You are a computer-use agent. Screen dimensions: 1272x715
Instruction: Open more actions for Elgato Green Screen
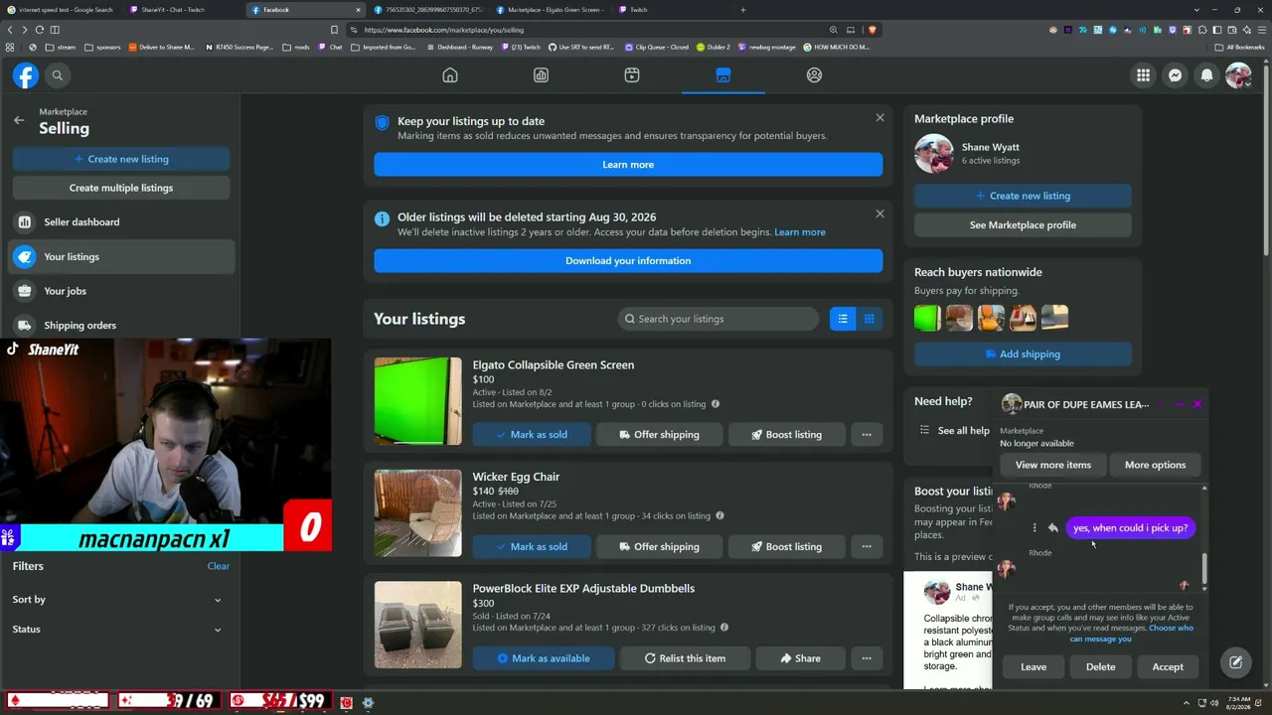[867, 435]
